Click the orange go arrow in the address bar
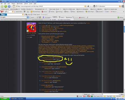 [85, 6]
